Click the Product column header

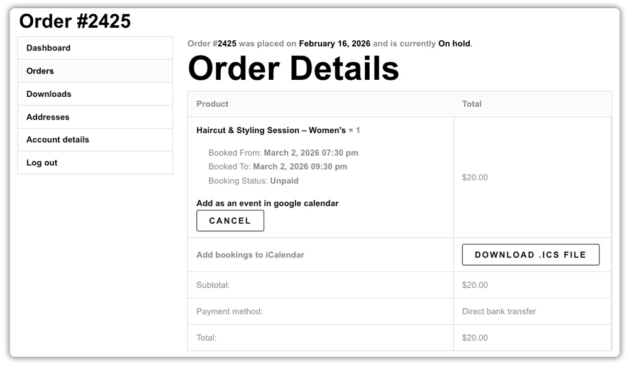(212, 104)
